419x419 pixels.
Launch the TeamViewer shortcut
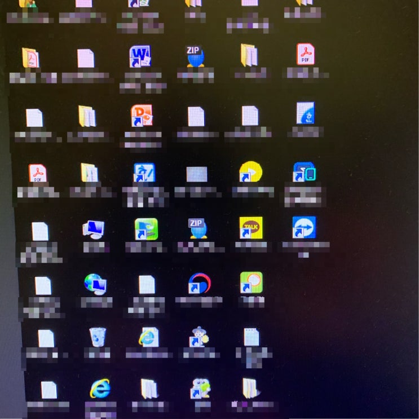pos(304,227)
